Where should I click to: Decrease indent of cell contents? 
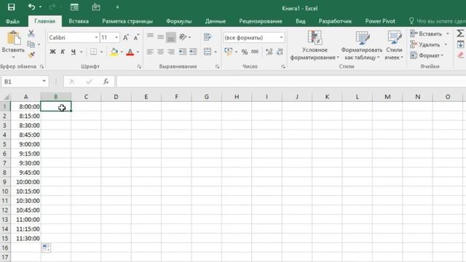click(183, 52)
